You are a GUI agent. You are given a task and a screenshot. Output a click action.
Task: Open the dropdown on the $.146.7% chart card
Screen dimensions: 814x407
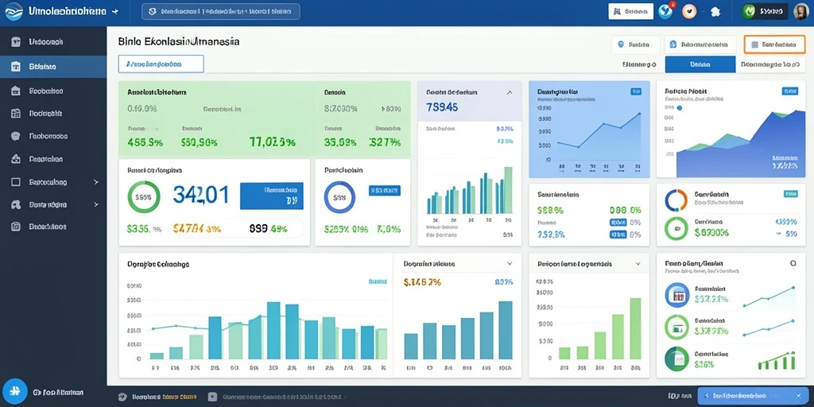coord(510,264)
